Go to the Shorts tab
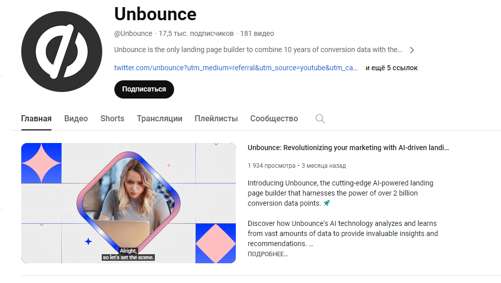The height and width of the screenshot is (283, 501). point(112,119)
